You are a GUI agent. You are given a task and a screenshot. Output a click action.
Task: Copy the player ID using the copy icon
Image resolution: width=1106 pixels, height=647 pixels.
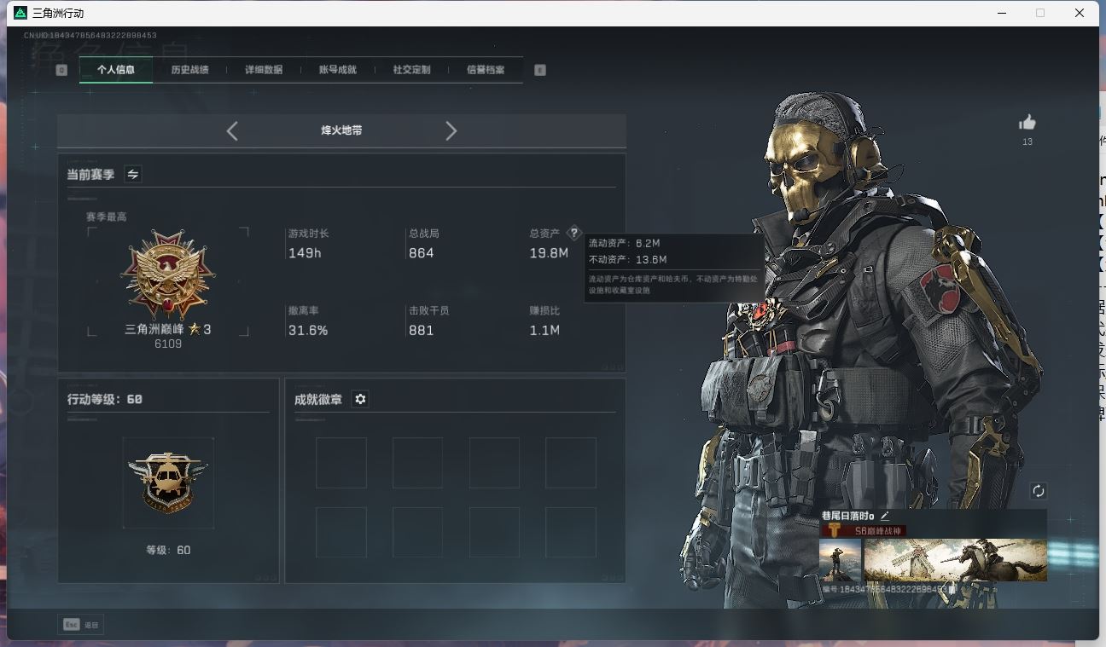952,589
